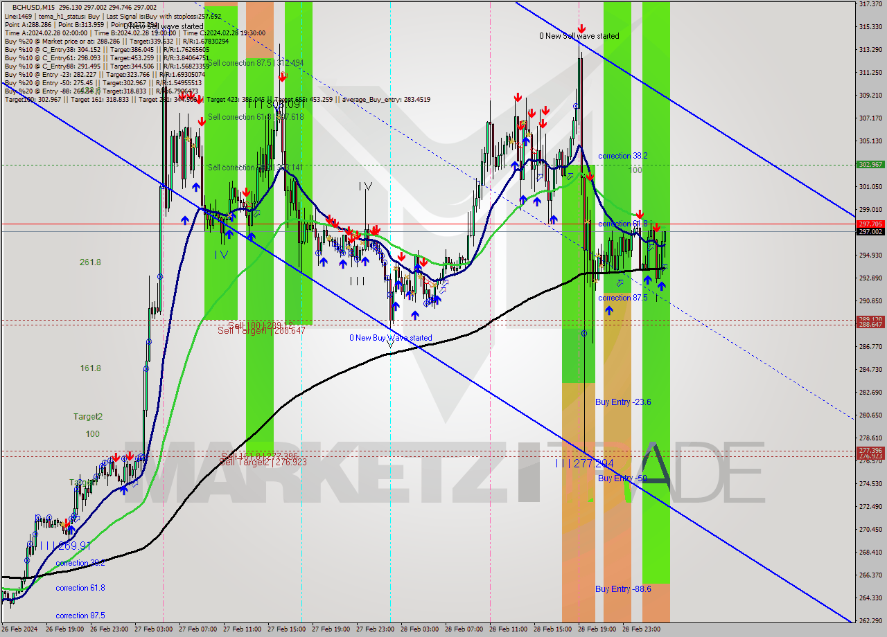Click the '27 Feb 03:00' time axis label

(153, 630)
